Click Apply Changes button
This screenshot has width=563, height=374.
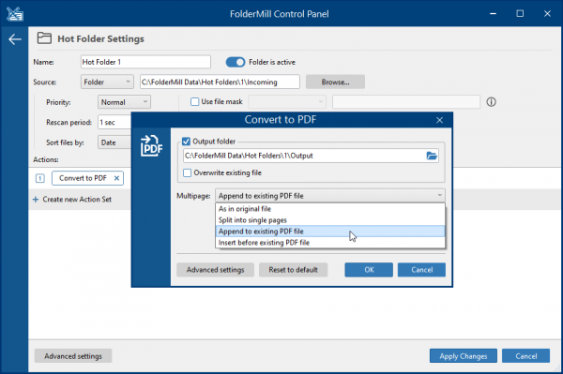pos(464,356)
